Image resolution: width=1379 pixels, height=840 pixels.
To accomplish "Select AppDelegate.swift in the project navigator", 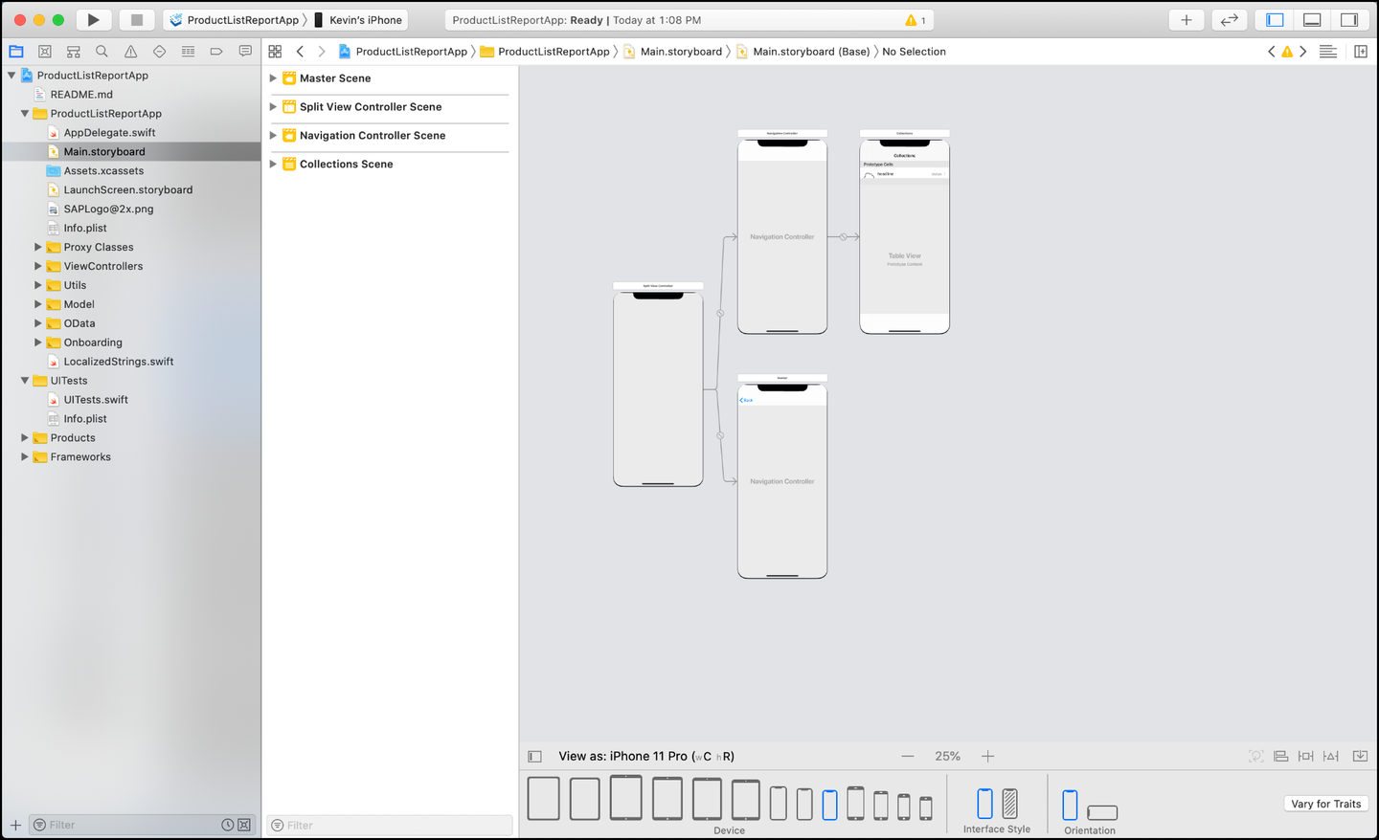I will [109, 132].
